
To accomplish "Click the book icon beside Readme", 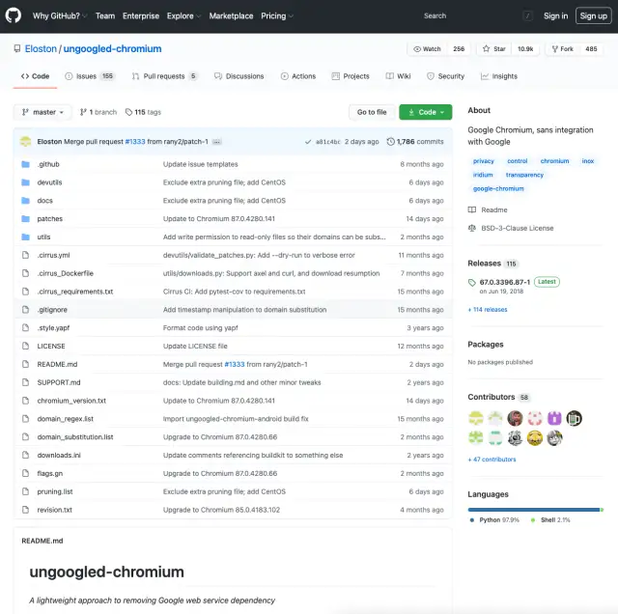I will 472,209.
